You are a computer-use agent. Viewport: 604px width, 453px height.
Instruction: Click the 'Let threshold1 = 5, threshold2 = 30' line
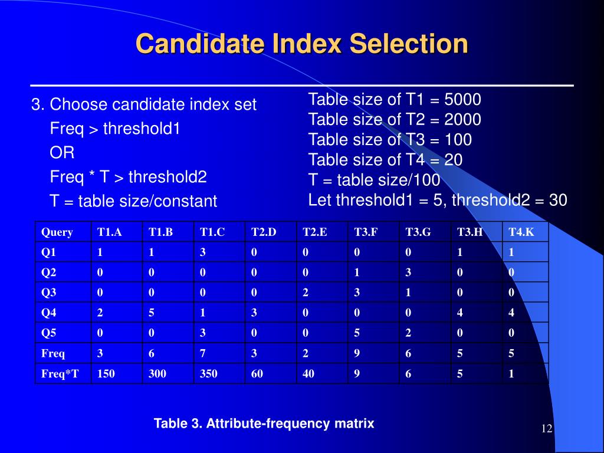click(438, 200)
